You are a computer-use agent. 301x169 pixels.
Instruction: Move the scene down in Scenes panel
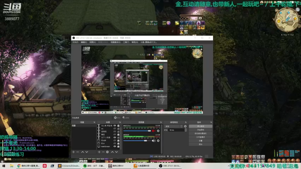[x=87, y=152]
